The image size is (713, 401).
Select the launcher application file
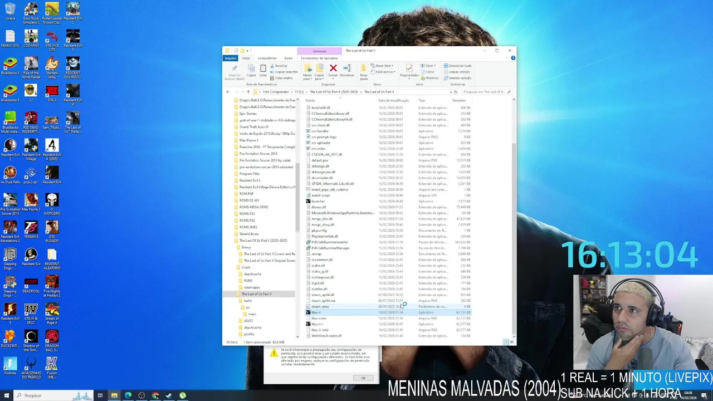(x=318, y=201)
